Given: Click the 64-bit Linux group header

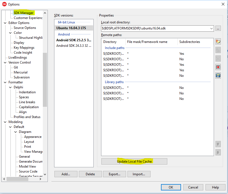Looking at the screenshot, I should (x=66, y=22).
